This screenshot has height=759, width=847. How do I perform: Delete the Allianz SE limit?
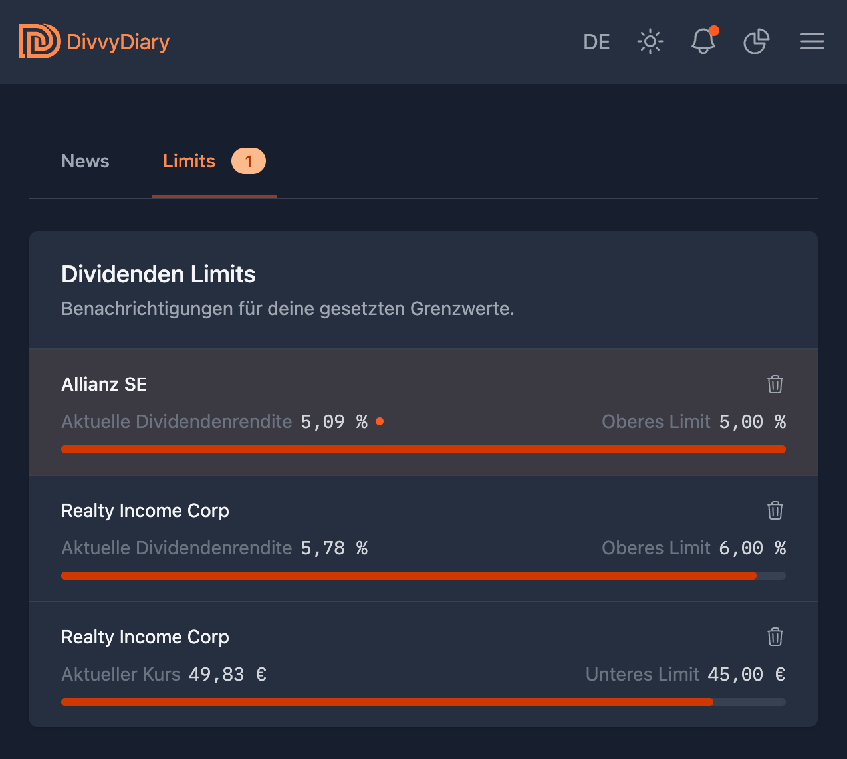[775, 384]
